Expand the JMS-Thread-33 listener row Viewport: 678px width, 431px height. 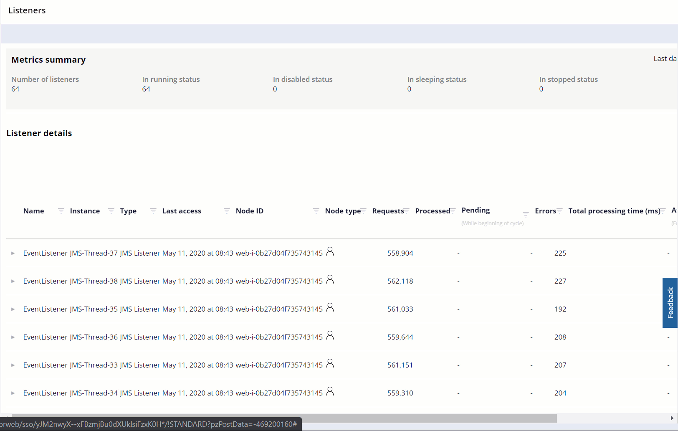pos(13,365)
